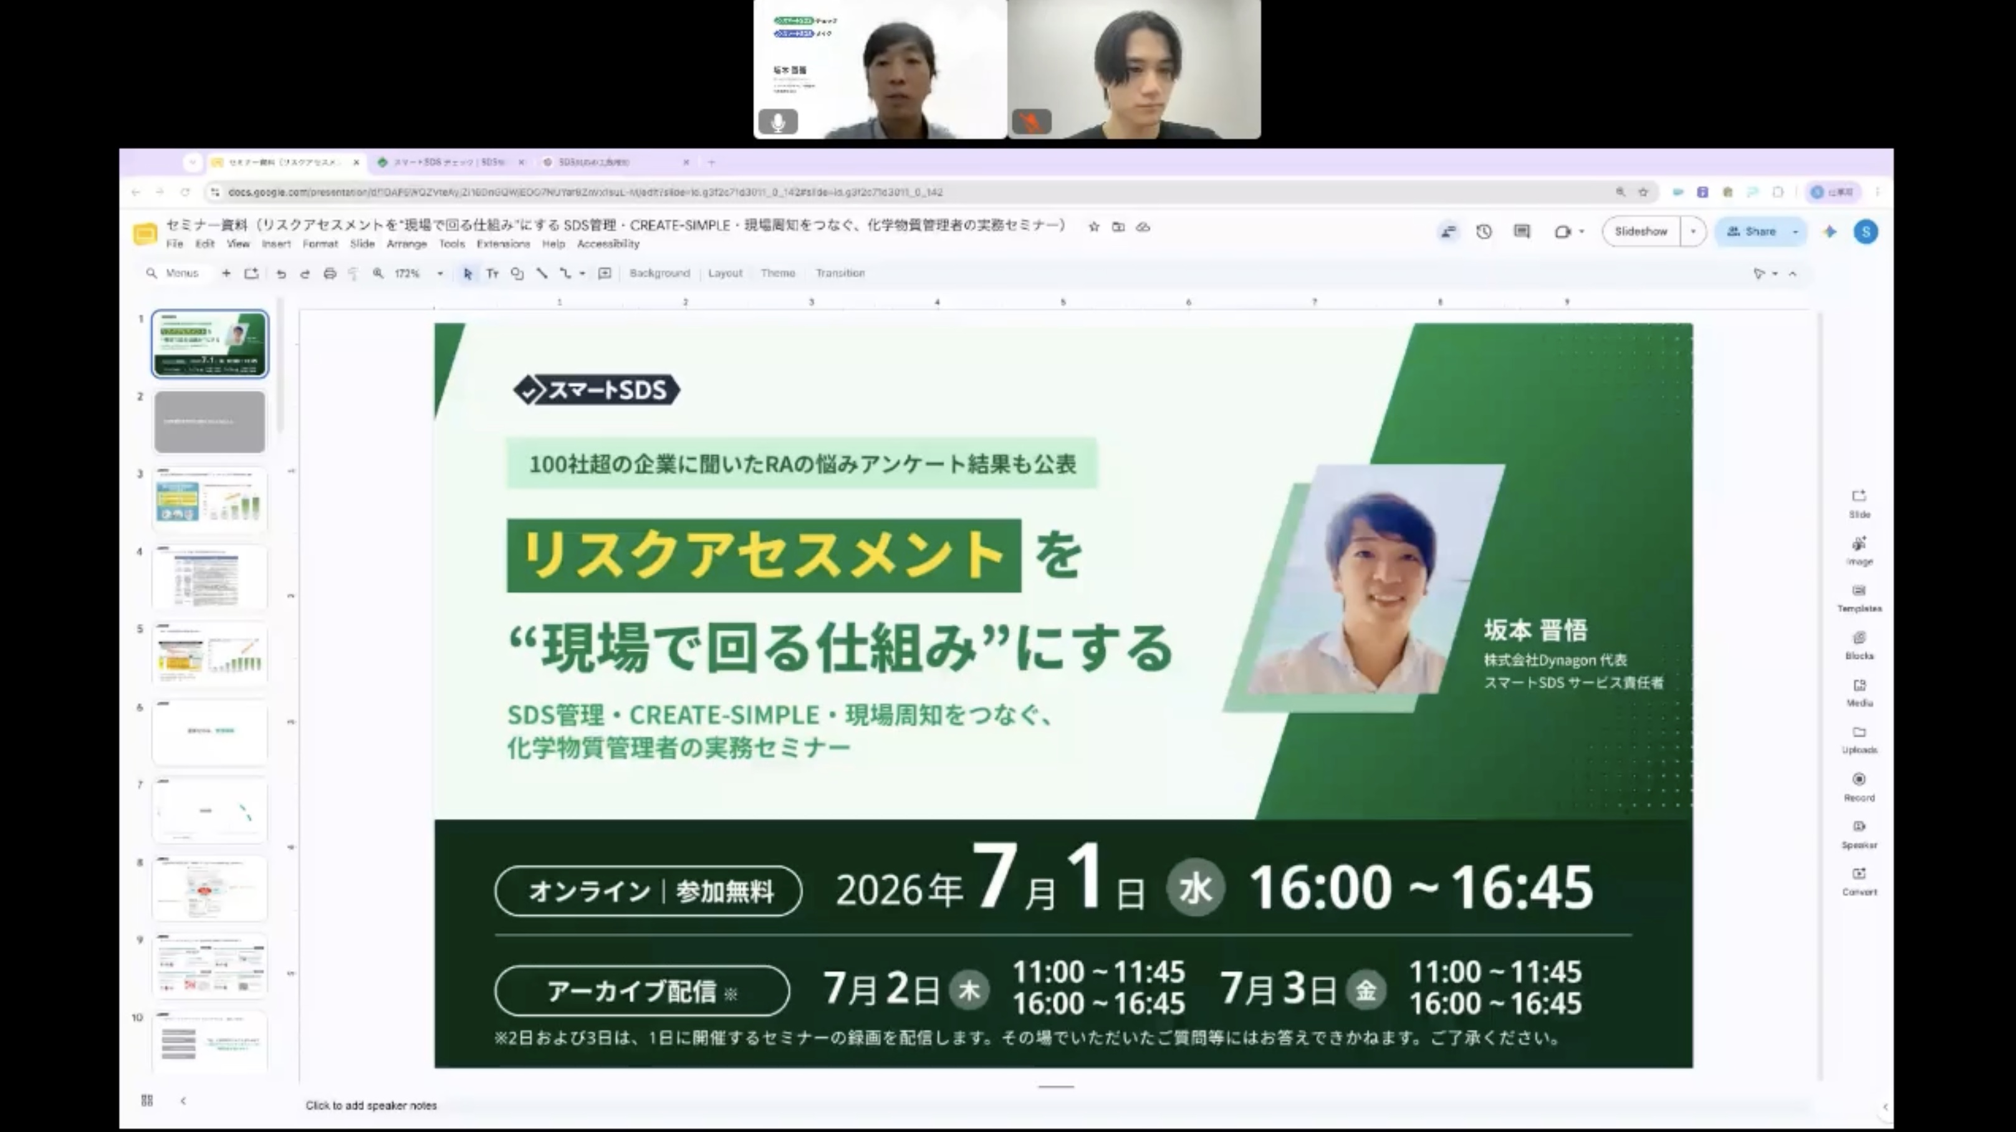This screenshot has width=2016, height=1132.
Task: Click the Background button
Action: tap(660, 273)
